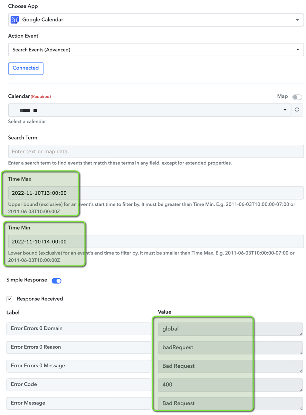This screenshot has height=415, width=306.
Task: Click the Error Message label field
Action: [x=79, y=403]
